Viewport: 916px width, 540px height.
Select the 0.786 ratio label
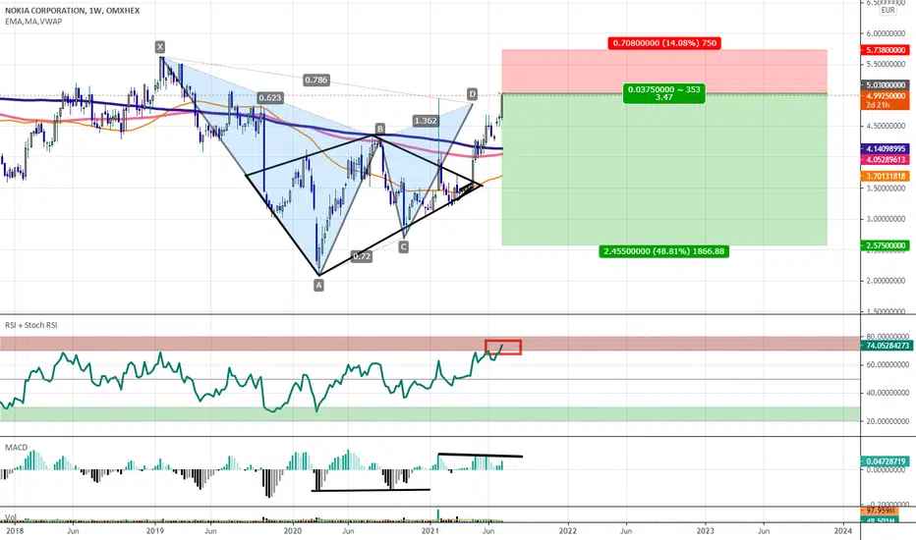pyautogui.click(x=316, y=80)
